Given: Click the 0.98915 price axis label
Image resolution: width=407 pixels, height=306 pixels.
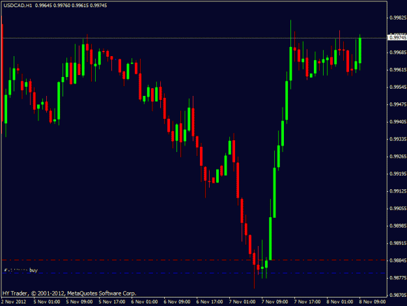Looking at the screenshot, I should click(398, 243).
